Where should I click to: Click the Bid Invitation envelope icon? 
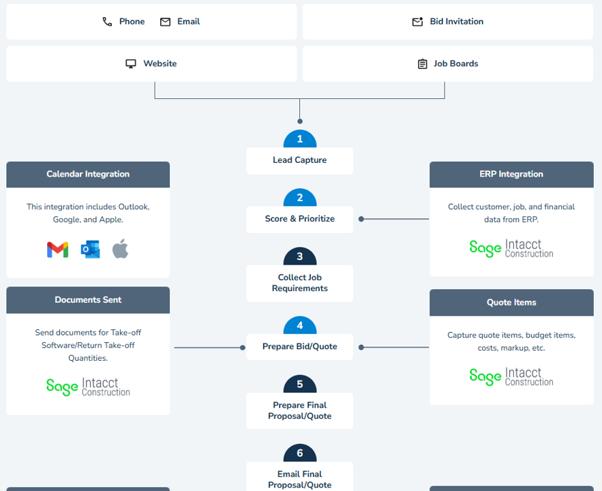[417, 22]
